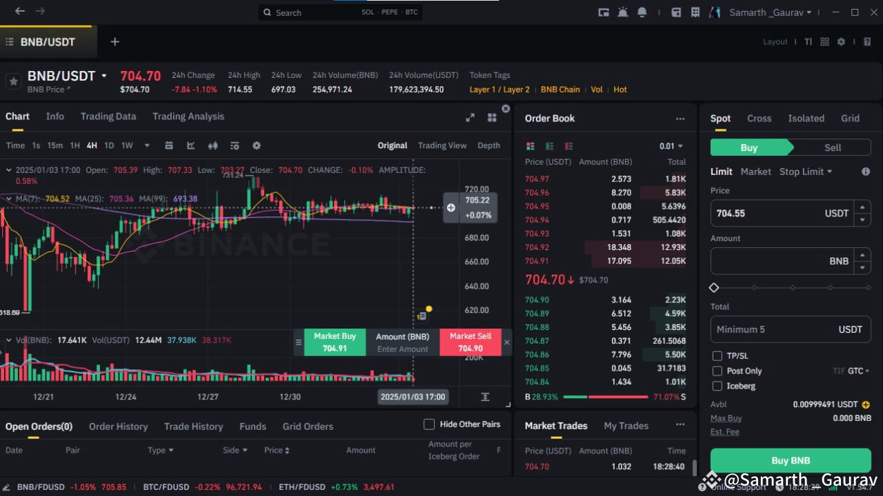Click the user avatar picture
The image size is (883, 496).
click(715, 12)
